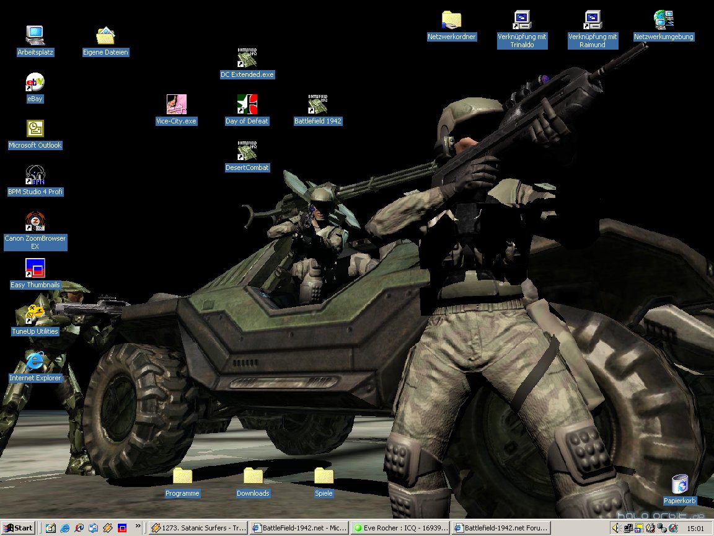Select the Papierkorb recycle bin
The image size is (714, 536).
point(680,489)
